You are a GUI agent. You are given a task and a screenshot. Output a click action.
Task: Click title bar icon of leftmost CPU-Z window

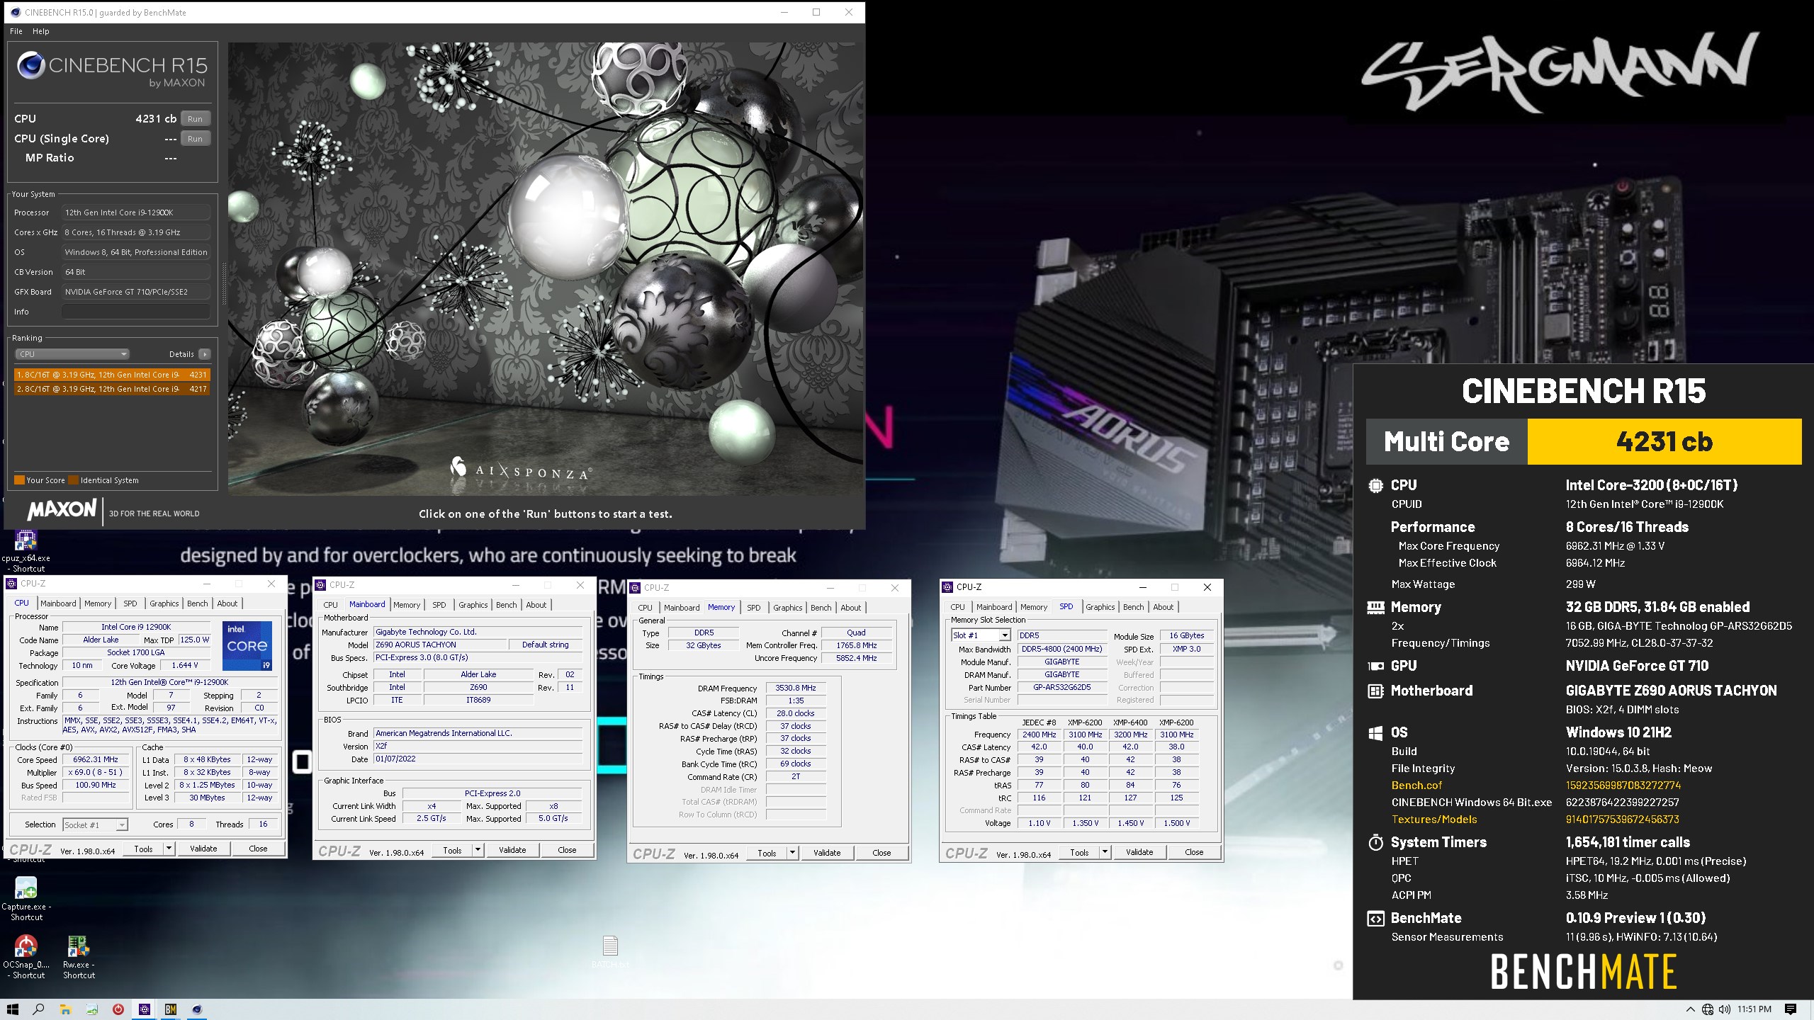click(x=11, y=584)
